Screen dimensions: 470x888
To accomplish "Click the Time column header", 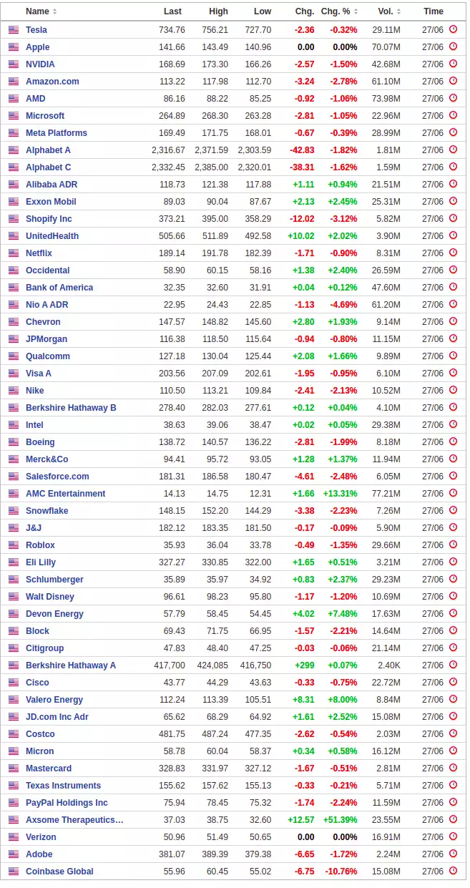I will click(434, 11).
